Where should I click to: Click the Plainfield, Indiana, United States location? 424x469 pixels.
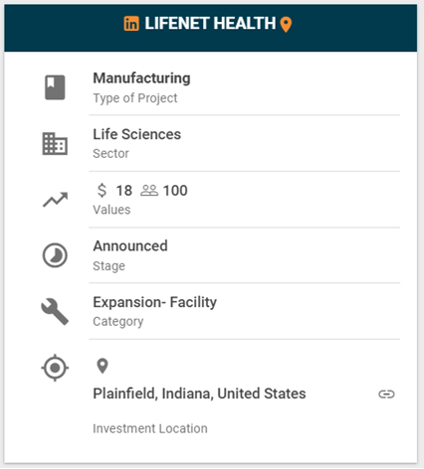tap(199, 393)
